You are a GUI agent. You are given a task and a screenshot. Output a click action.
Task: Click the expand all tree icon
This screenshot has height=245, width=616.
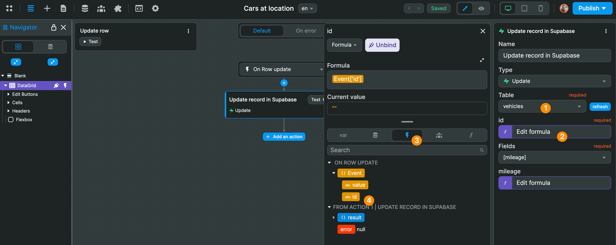16,62
